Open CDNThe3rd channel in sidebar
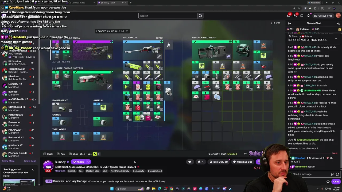Viewport: 342px width, 192px height. coord(19,109)
